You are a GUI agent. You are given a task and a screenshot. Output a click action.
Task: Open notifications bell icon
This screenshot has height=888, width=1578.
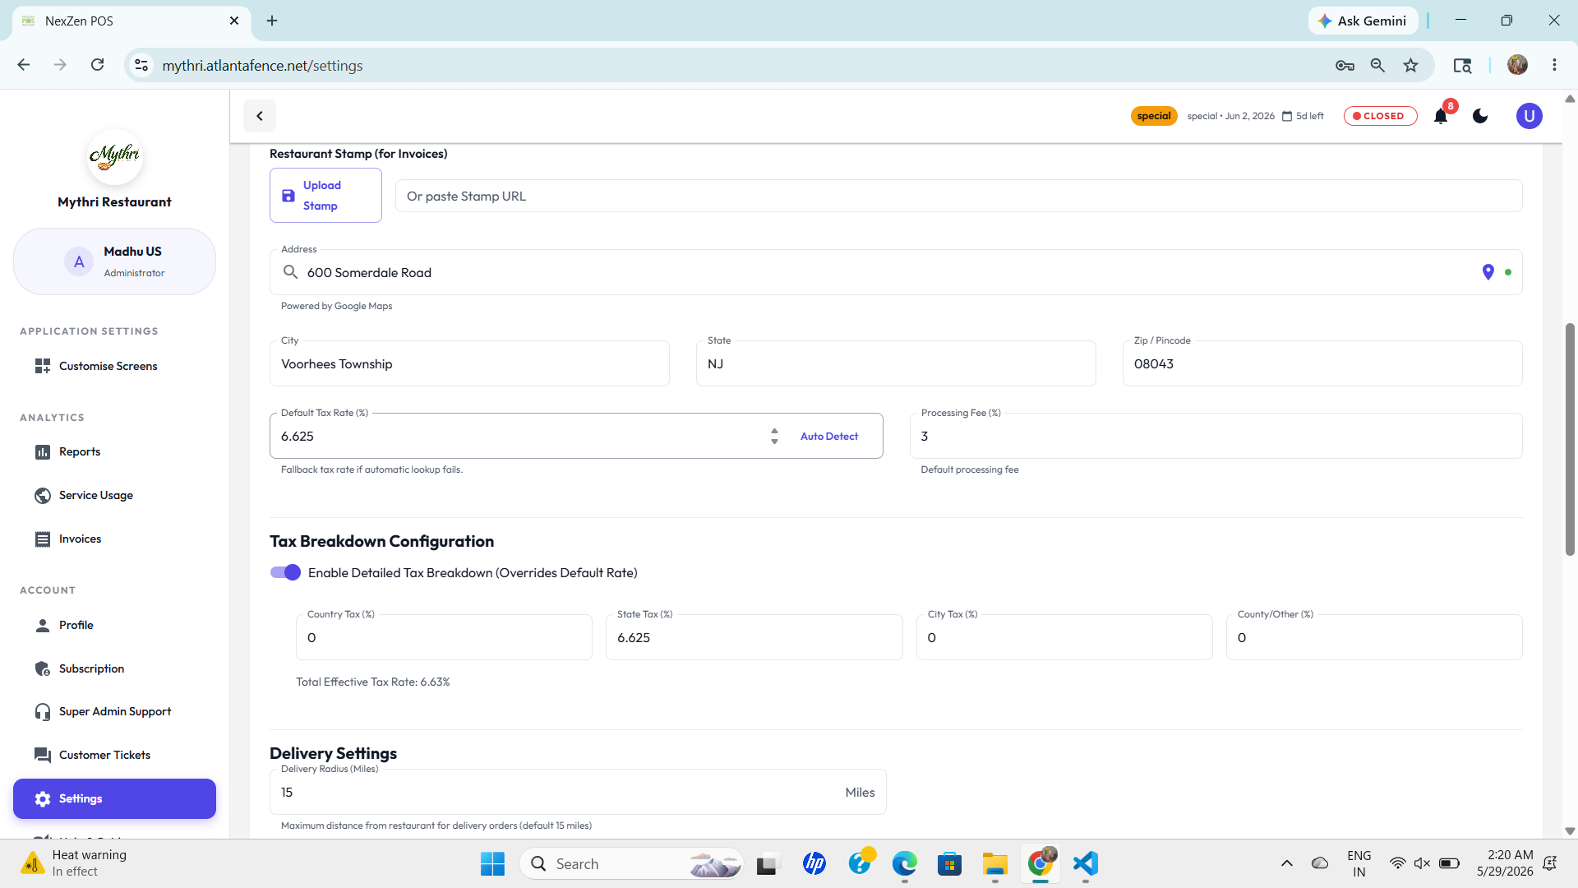pyautogui.click(x=1441, y=116)
